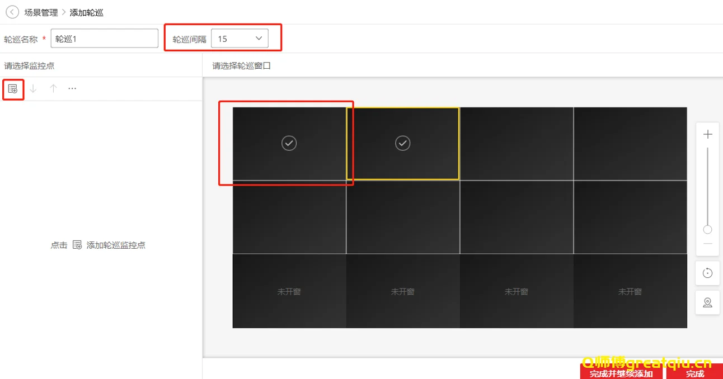Click the add monitoring point icon in toolbar
The height and width of the screenshot is (379, 723).
click(13, 89)
